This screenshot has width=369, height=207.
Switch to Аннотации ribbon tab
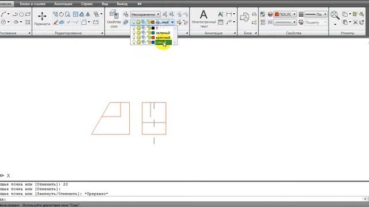click(x=63, y=4)
